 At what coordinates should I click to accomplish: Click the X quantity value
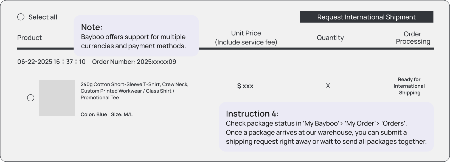(328, 86)
